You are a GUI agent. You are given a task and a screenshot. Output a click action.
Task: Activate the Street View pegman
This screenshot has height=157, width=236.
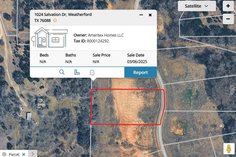click(229, 149)
